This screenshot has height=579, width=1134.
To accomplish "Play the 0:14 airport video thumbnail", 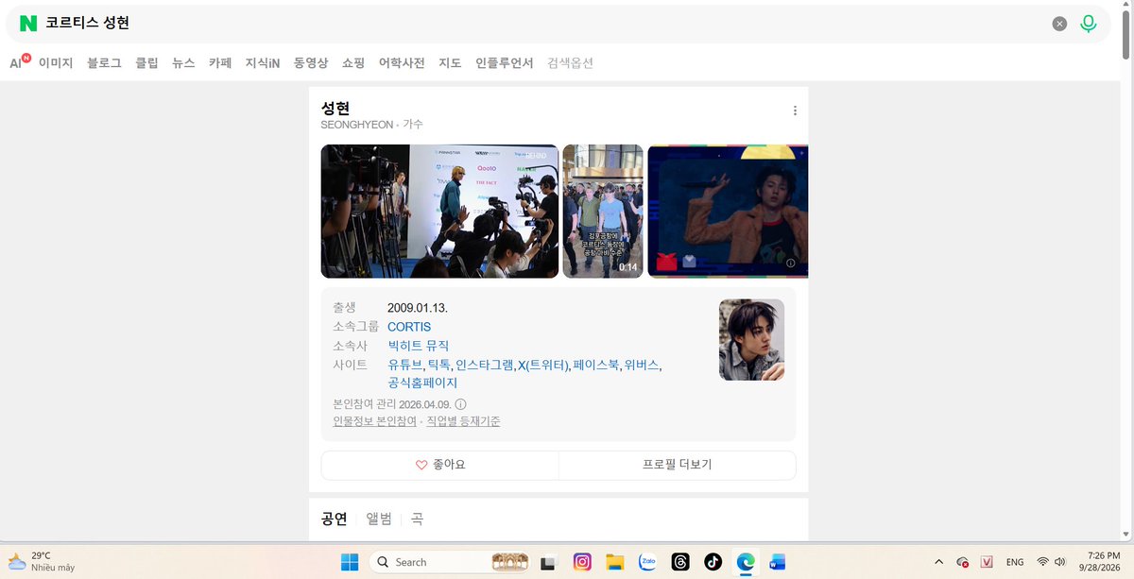I will 603,212.
